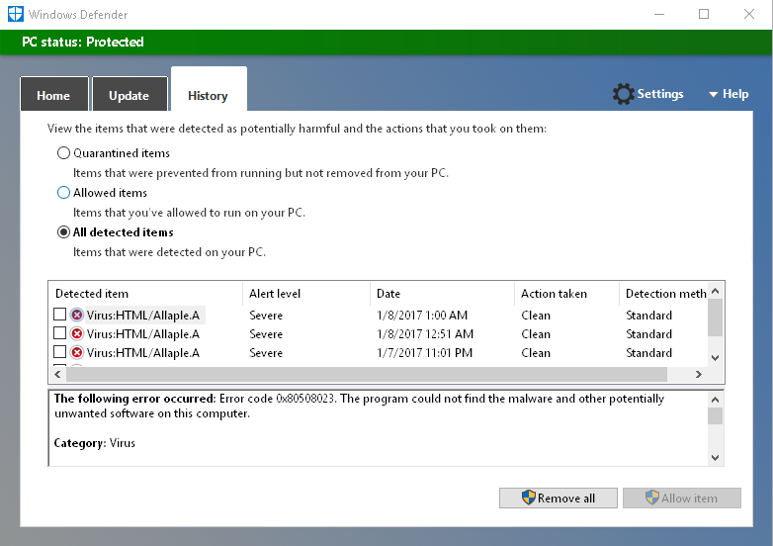Click the error code 0x80508023 text
The width and height of the screenshot is (773, 546).
click(305, 399)
